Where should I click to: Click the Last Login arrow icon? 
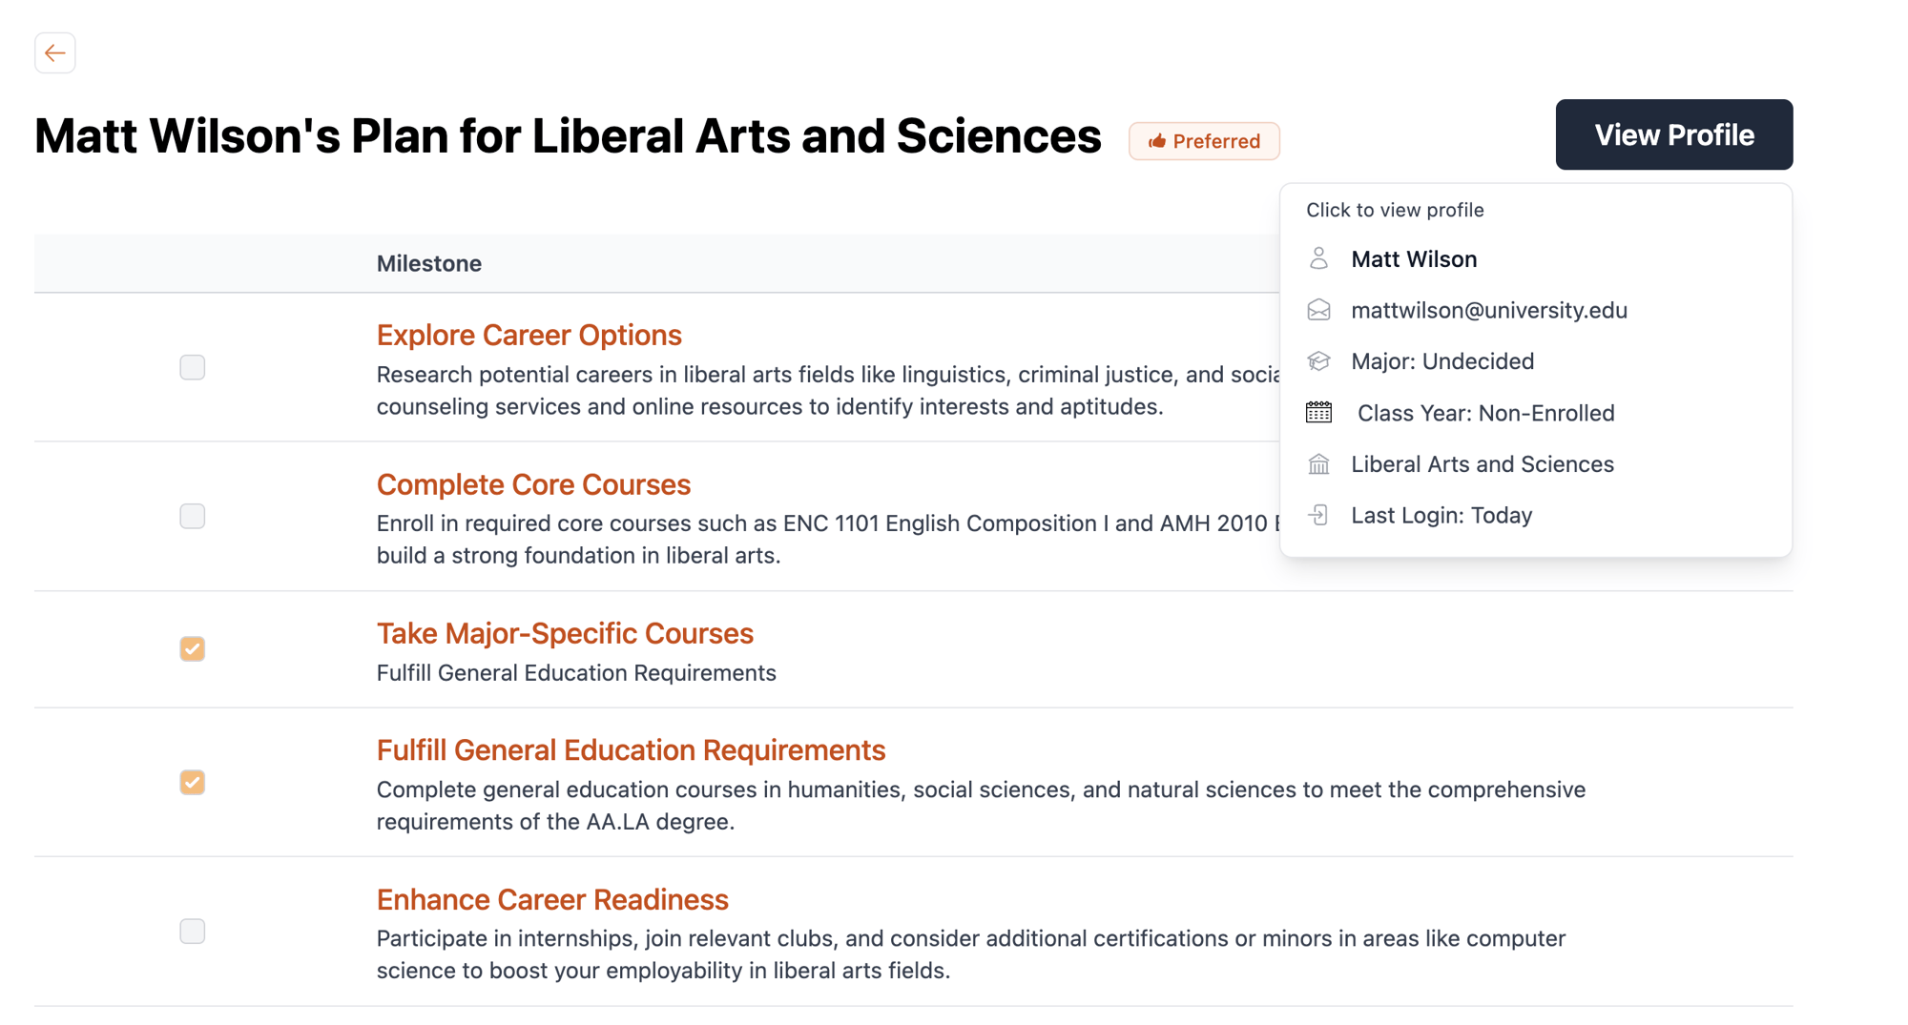[x=1318, y=515]
